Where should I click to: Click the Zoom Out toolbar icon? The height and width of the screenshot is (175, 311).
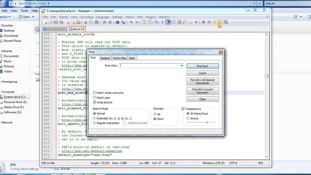(x=137, y=22)
